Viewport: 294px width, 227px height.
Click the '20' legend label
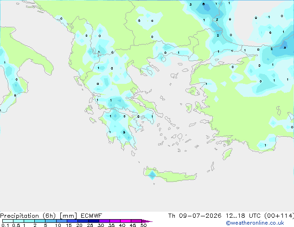(x=79, y=225)
